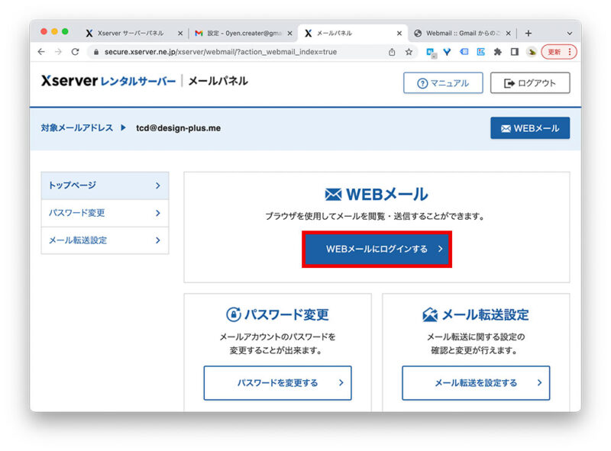Expand the メール転送設定 sidebar chevron

click(159, 240)
